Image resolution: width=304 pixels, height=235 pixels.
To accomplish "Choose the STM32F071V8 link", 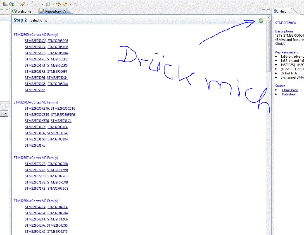I will [x=35, y=182].
